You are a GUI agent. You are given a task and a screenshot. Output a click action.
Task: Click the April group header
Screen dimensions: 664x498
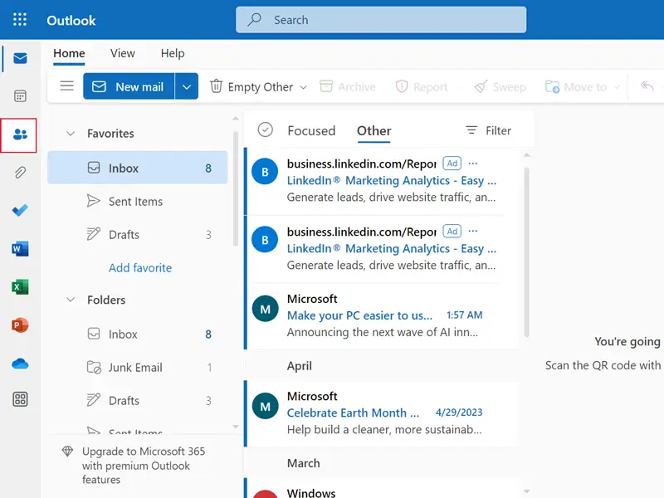tap(299, 365)
